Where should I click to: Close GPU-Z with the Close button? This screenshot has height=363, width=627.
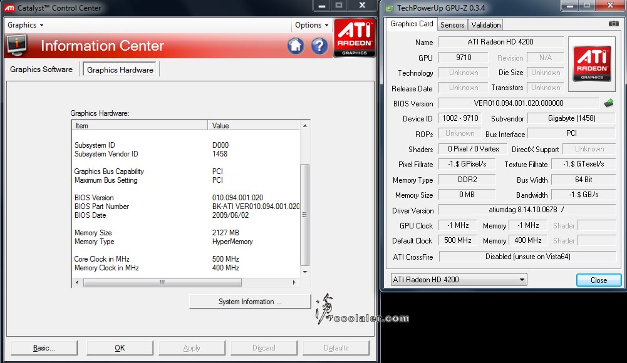click(x=599, y=280)
